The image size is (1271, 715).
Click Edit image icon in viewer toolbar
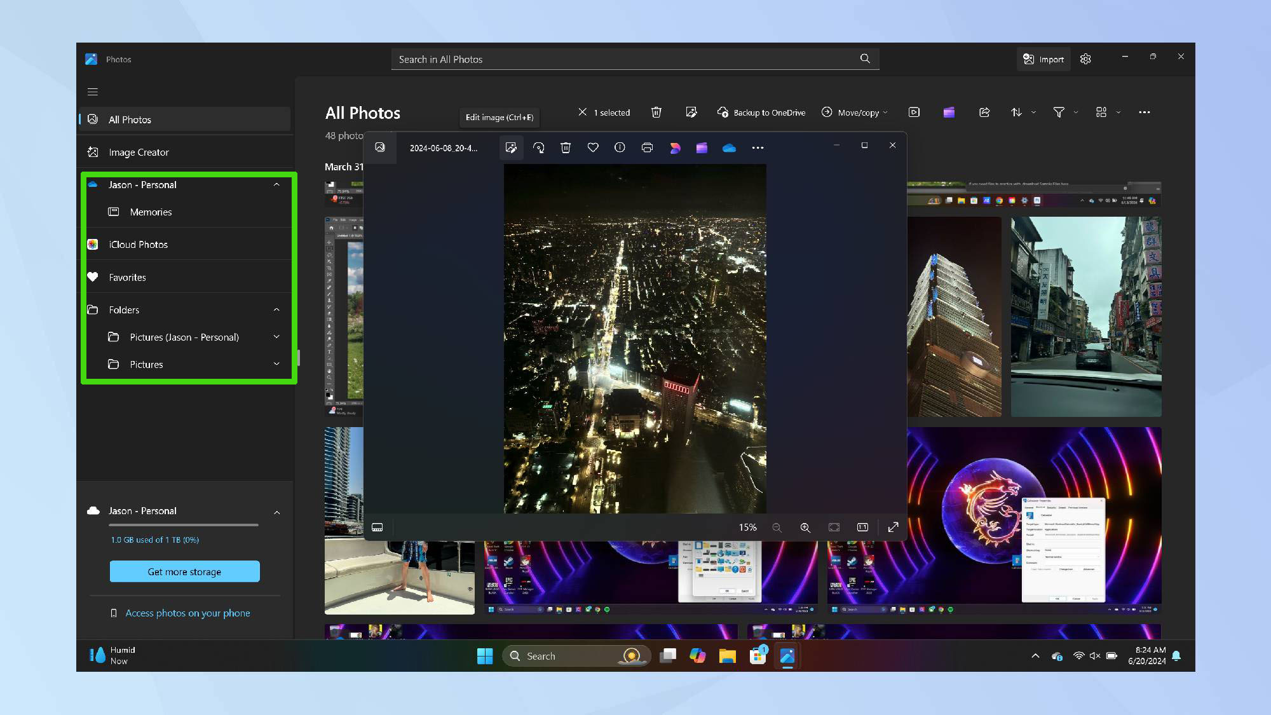click(511, 147)
